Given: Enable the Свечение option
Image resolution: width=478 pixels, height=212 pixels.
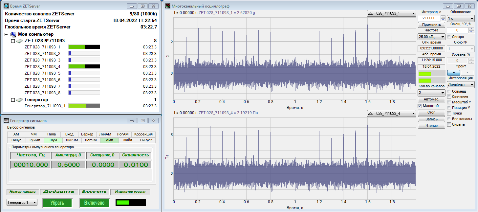Looking at the screenshot, I should tap(449, 97).
